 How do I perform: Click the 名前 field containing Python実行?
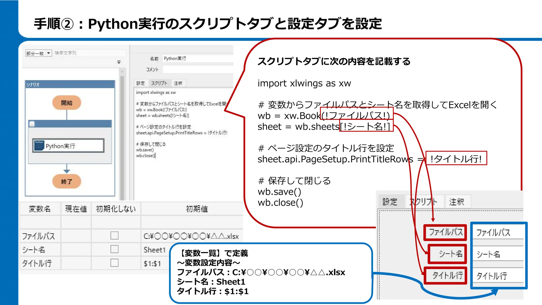pos(197,59)
